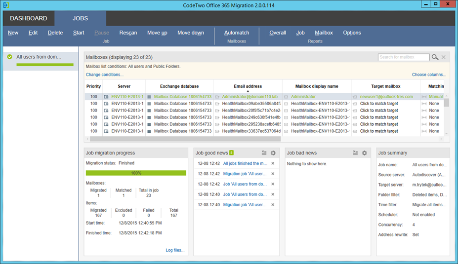Sort by Target mailbox column

tap(385, 86)
